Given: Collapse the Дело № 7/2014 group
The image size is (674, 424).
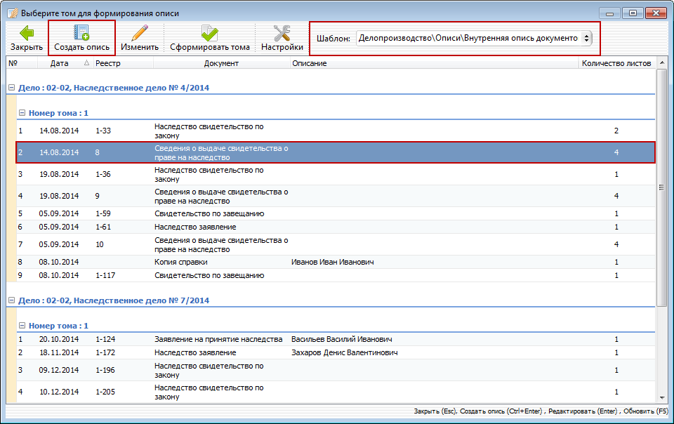Looking at the screenshot, I should 11,300.
